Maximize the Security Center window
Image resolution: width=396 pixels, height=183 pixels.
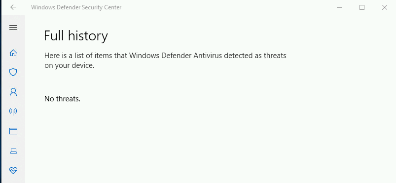(362, 7)
